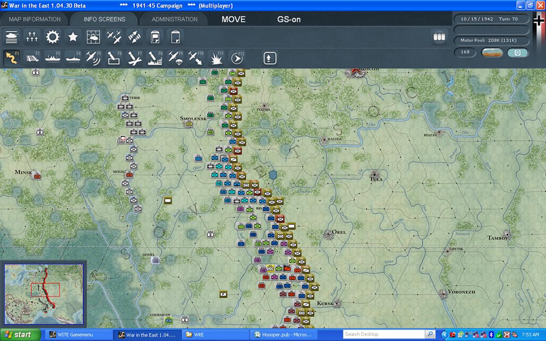
Task: Open the air doctrine planes icon
Action: coord(114,37)
